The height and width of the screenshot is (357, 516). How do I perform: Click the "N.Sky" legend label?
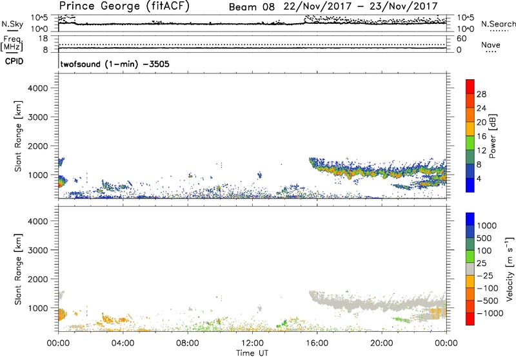tap(12, 24)
